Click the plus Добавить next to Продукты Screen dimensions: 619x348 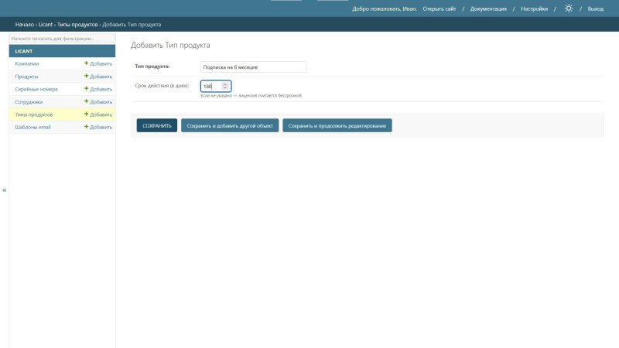(x=98, y=77)
